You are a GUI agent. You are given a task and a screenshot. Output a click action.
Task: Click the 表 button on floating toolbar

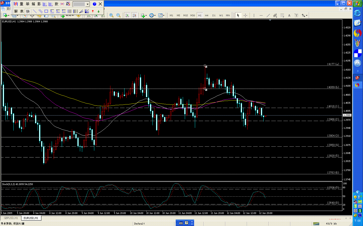pyautogui.click(x=22, y=11)
